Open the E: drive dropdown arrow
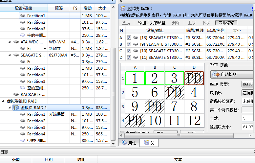 pos(45,49)
